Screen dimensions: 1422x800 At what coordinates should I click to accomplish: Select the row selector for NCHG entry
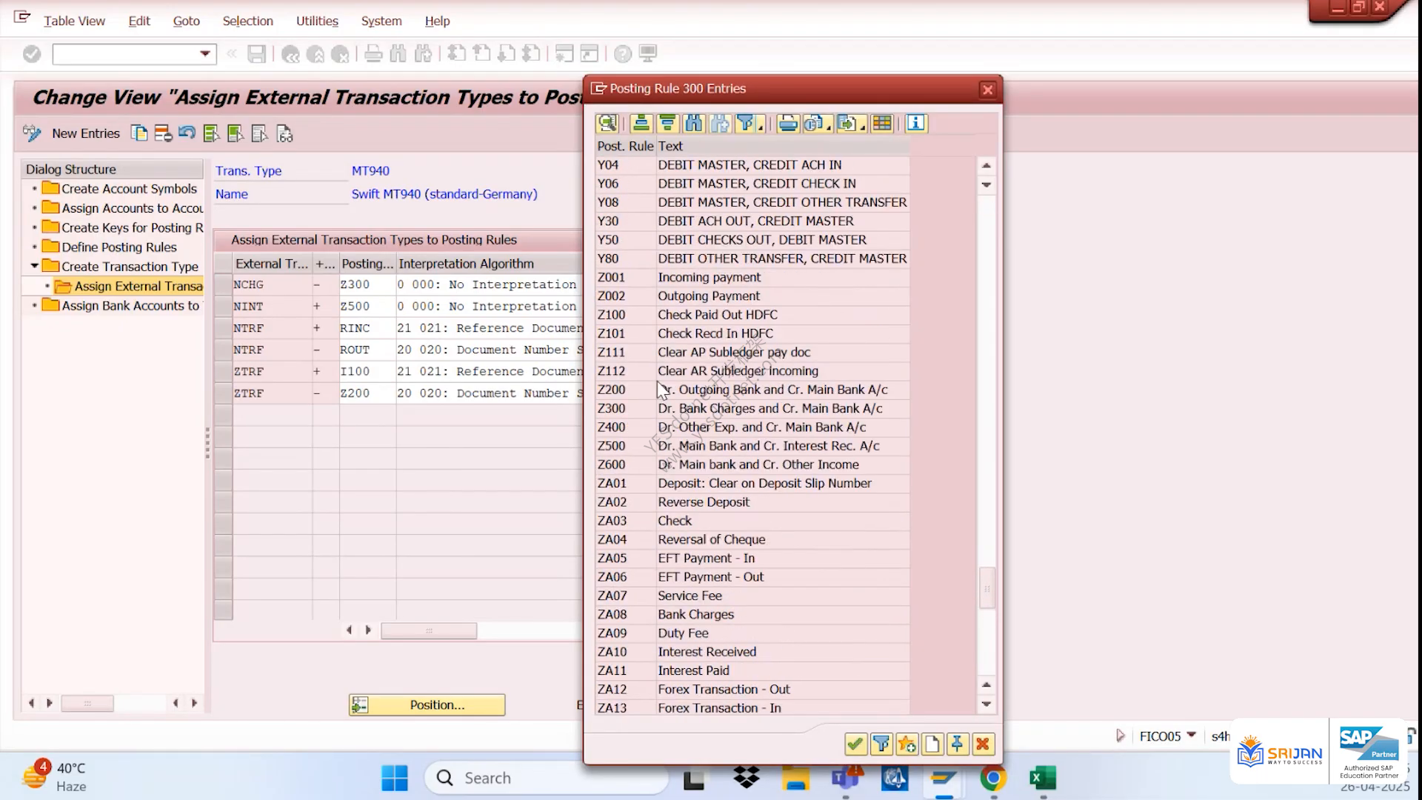(x=223, y=284)
